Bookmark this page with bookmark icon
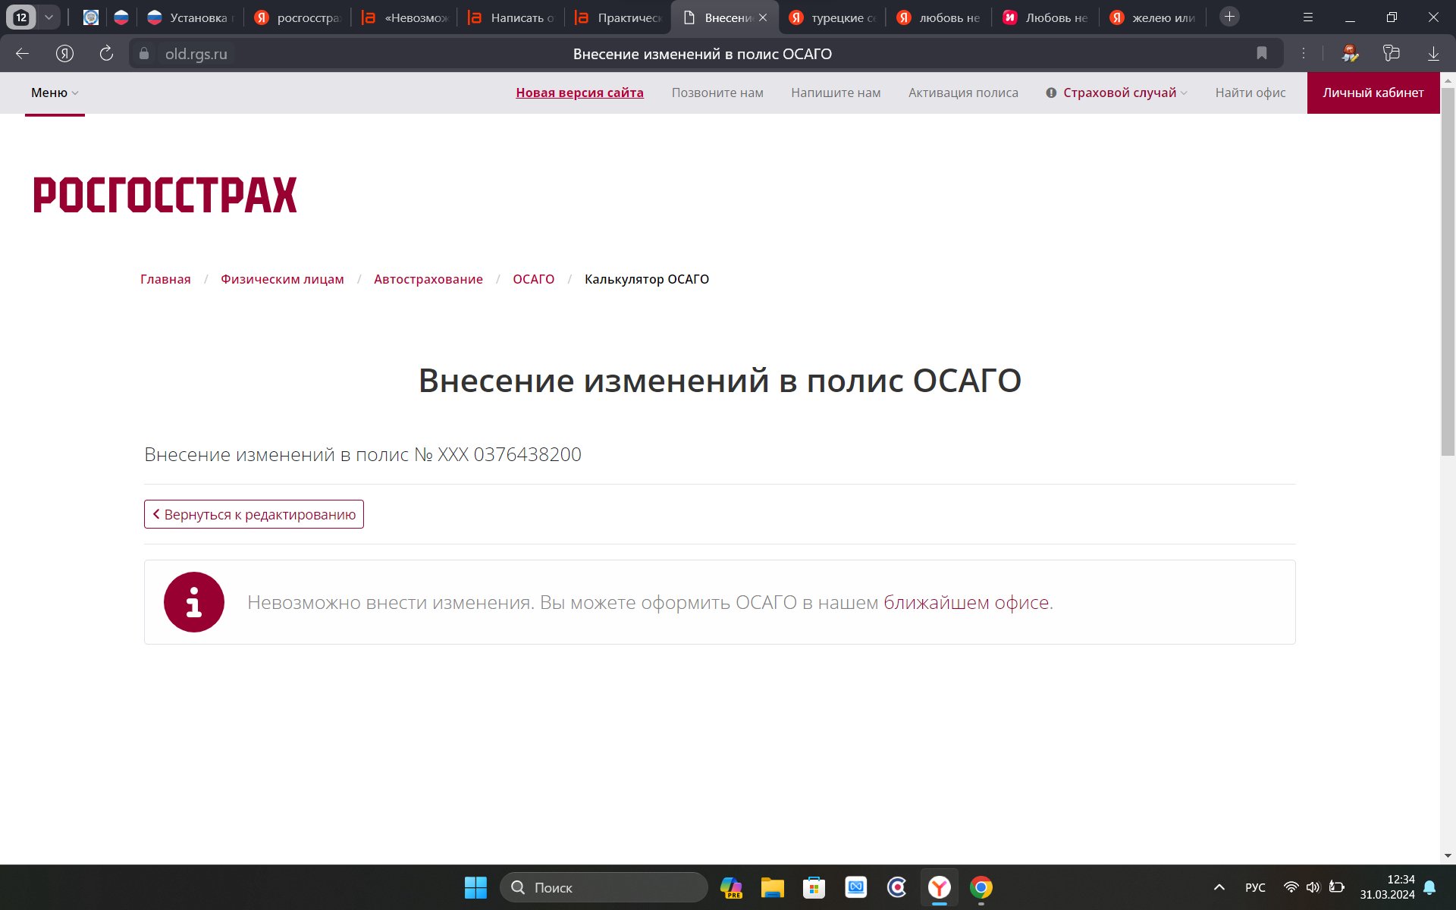This screenshot has height=910, width=1456. 1261,53
